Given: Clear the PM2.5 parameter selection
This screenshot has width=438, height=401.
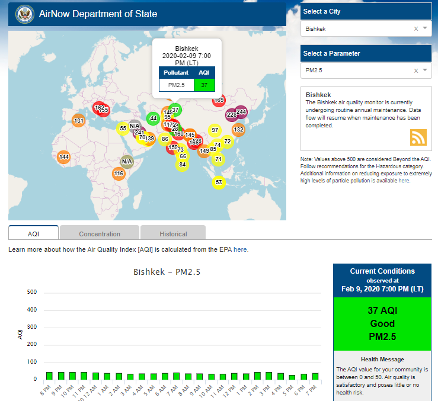Looking at the screenshot, I should click(x=415, y=70).
